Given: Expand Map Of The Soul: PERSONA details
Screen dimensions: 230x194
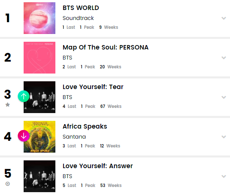Looking at the screenshot, I should pyautogui.click(x=223, y=58).
